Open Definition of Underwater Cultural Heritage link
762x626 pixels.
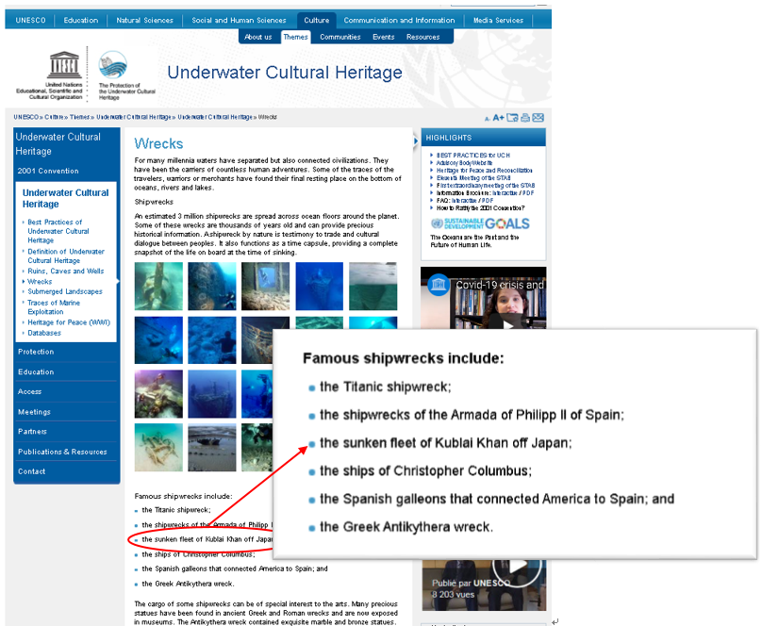(66, 255)
